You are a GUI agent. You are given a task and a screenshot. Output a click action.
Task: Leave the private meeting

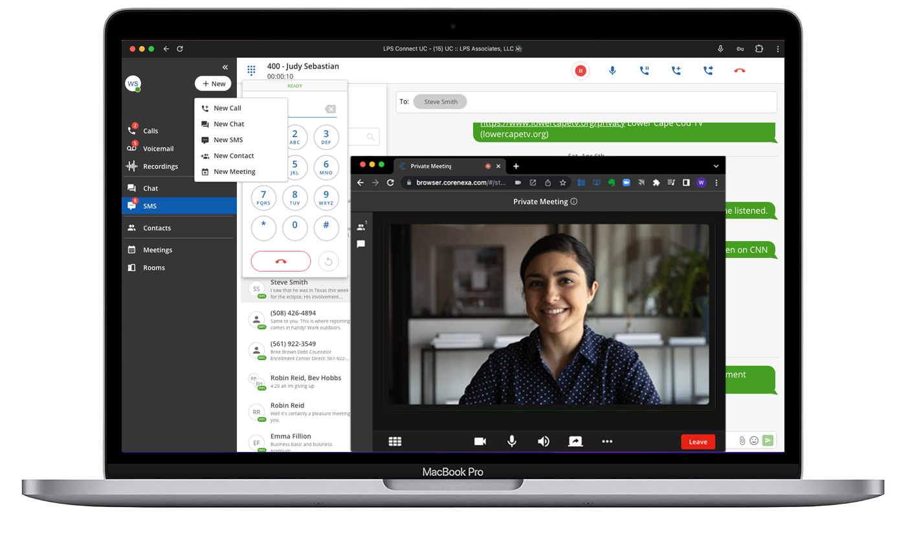698,442
